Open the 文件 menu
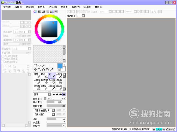 pyautogui.click(x=7, y=7)
